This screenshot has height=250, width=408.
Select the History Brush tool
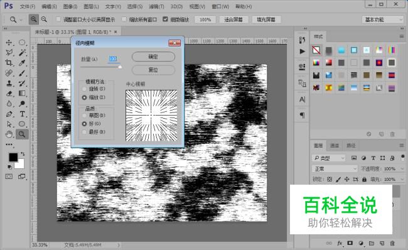[x=22, y=83]
